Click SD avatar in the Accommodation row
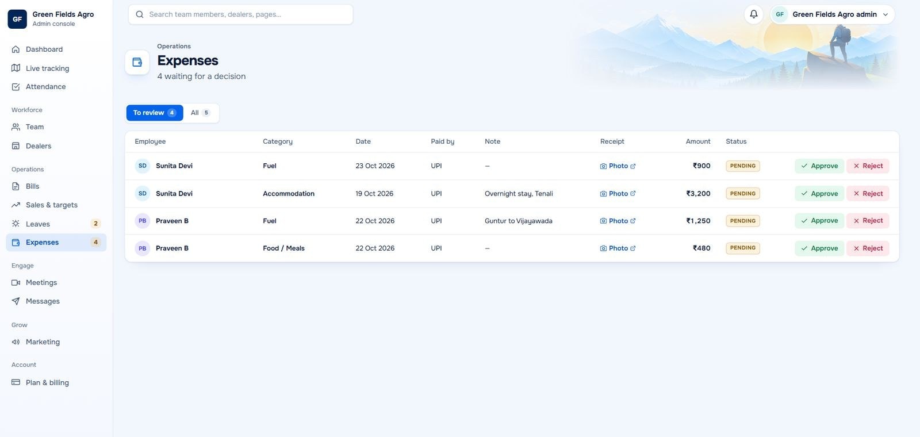This screenshot has height=437, width=920. tap(143, 193)
